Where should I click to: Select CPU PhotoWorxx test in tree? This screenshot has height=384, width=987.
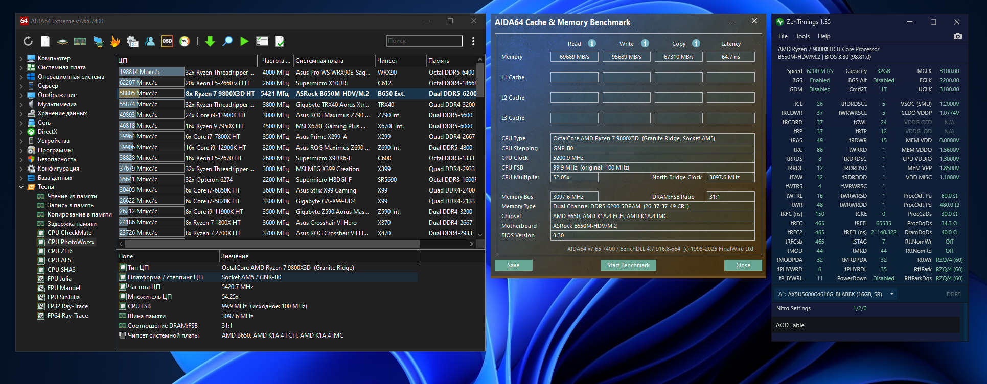(71, 242)
